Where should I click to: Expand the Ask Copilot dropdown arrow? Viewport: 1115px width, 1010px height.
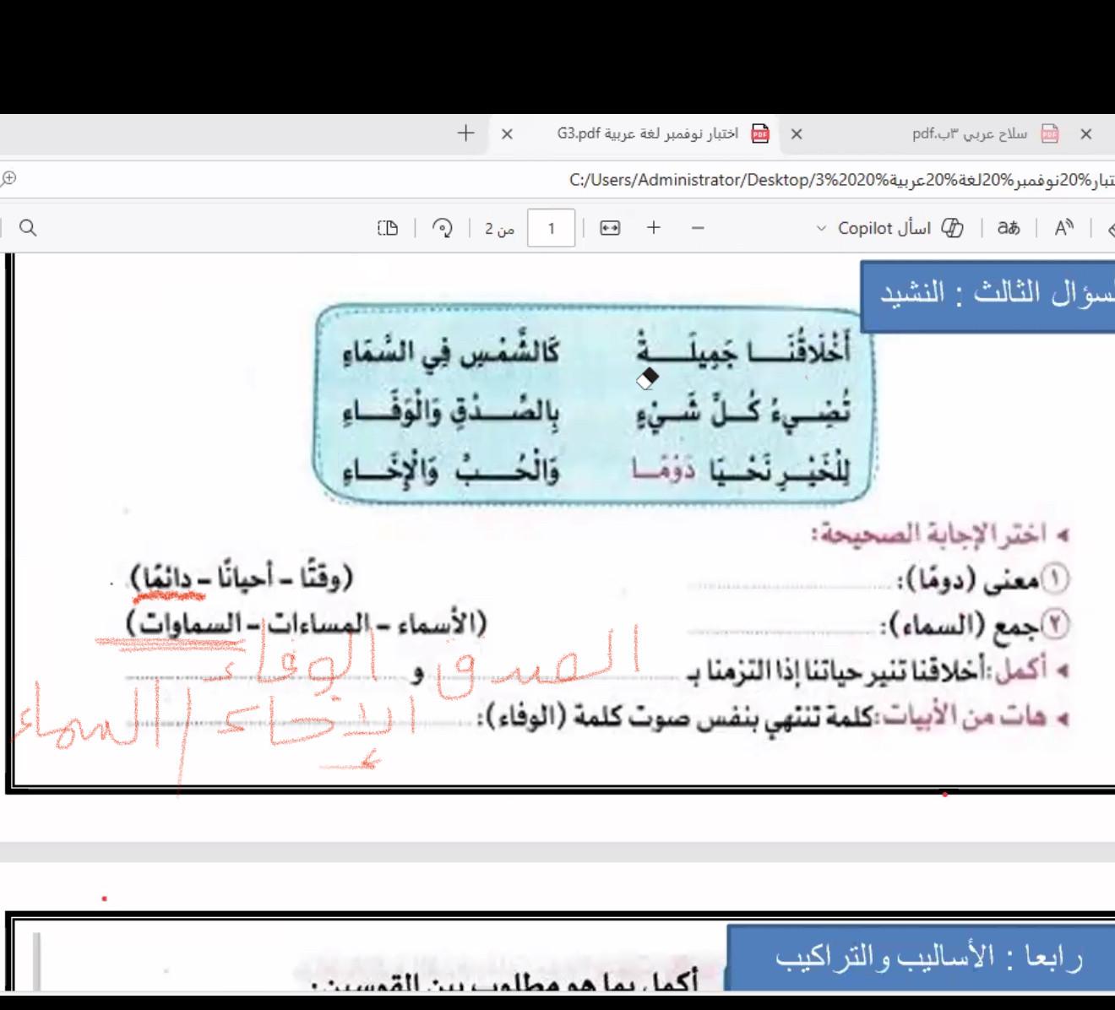(x=821, y=229)
